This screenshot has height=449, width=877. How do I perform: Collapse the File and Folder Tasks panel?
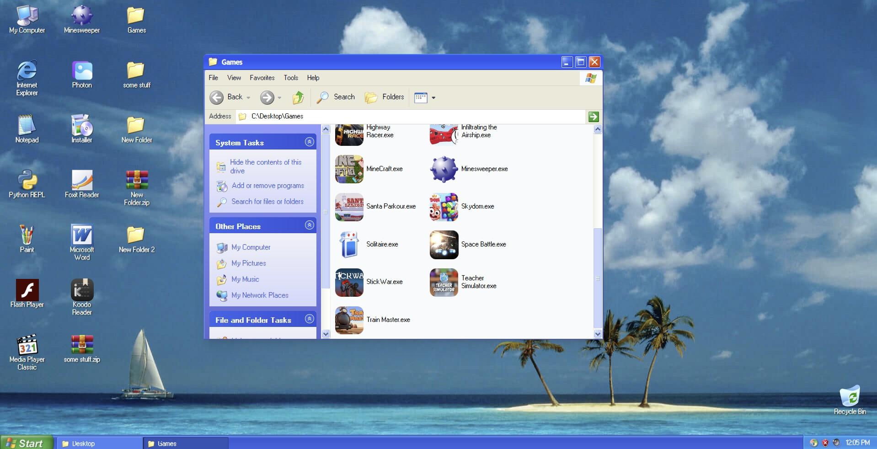(310, 319)
